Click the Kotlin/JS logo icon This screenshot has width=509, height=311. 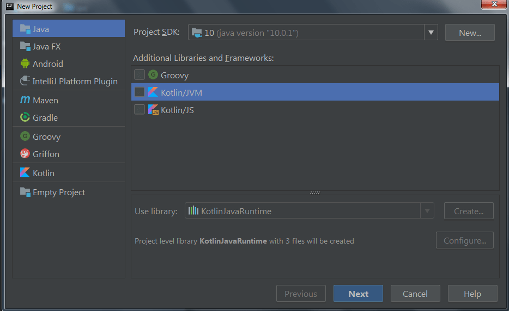[x=153, y=109]
